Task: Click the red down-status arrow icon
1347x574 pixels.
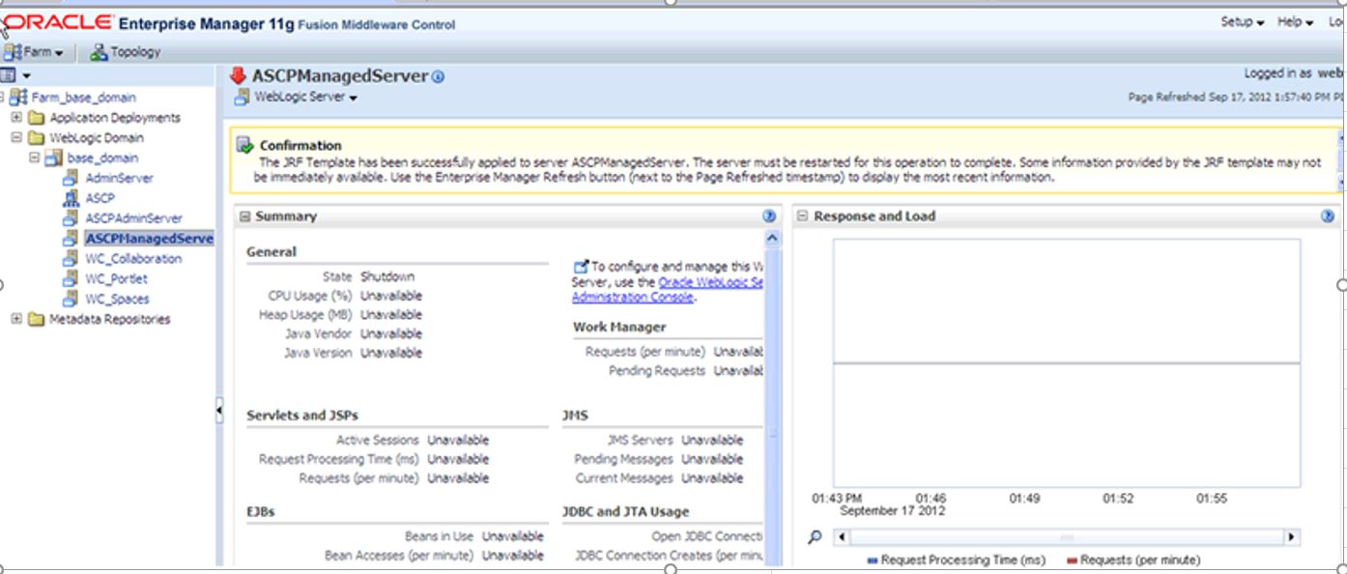Action: 238,76
